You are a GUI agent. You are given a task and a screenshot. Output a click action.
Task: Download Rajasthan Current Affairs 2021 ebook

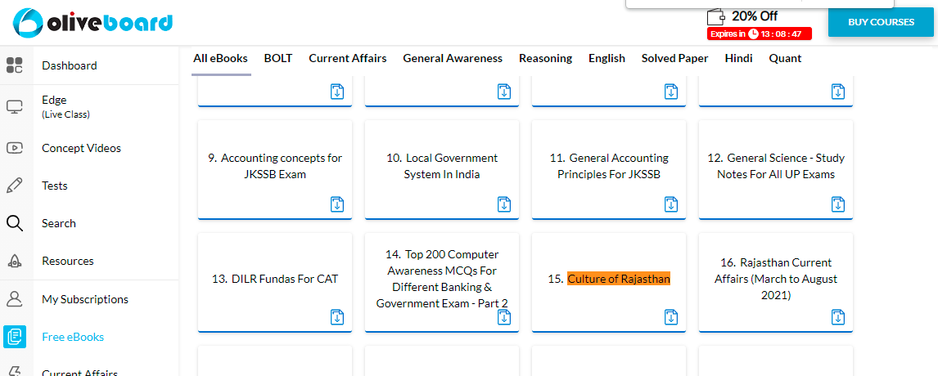click(x=838, y=317)
